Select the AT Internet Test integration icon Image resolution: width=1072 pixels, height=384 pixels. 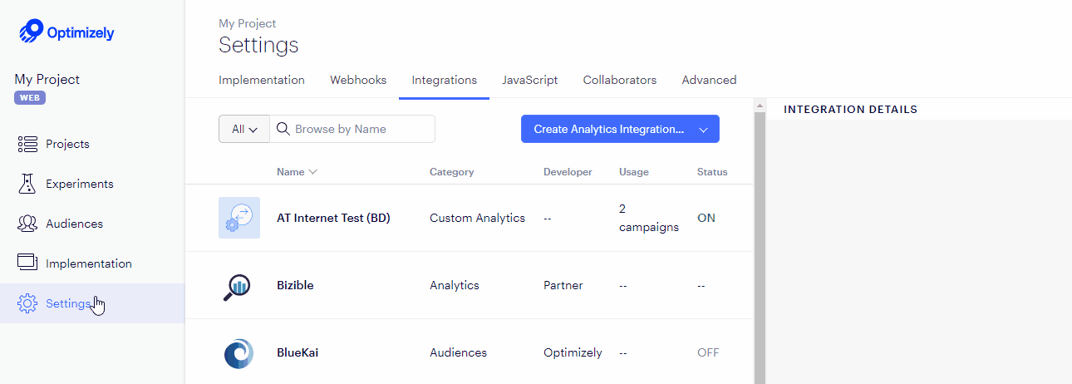tap(239, 218)
